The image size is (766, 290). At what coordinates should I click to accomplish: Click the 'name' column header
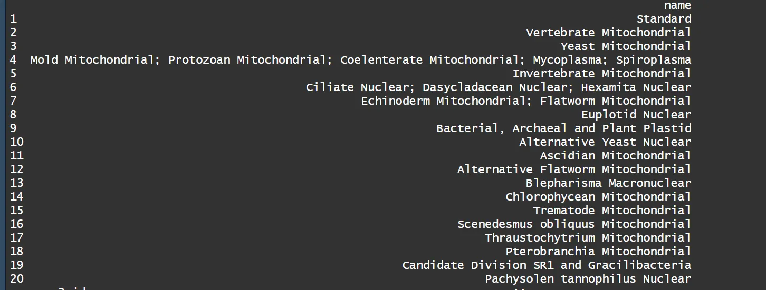pyautogui.click(x=677, y=5)
